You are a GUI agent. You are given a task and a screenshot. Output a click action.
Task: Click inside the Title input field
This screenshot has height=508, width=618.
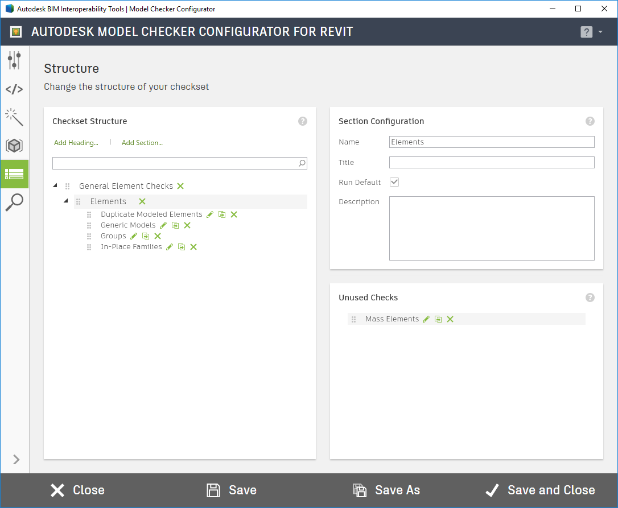491,162
